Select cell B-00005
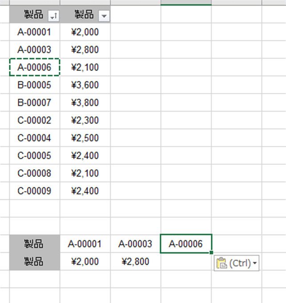Image resolution: width=286 pixels, height=303 pixels. pyautogui.click(x=35, y=85)
